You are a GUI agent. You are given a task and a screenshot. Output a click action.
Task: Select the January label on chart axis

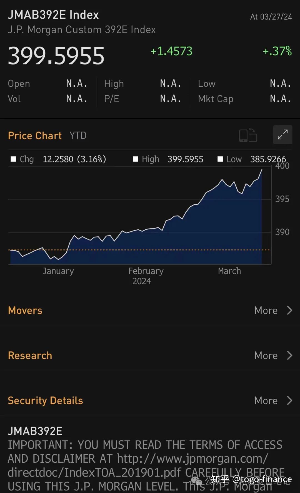58,271
